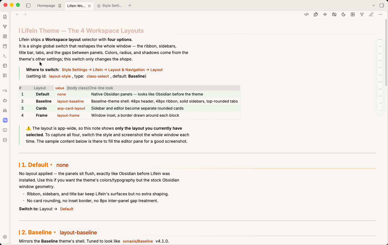This screenshot has height=245, width=388.
Task: Click the '2. Baseline' section heading
Action: click(x=37, y=232)
